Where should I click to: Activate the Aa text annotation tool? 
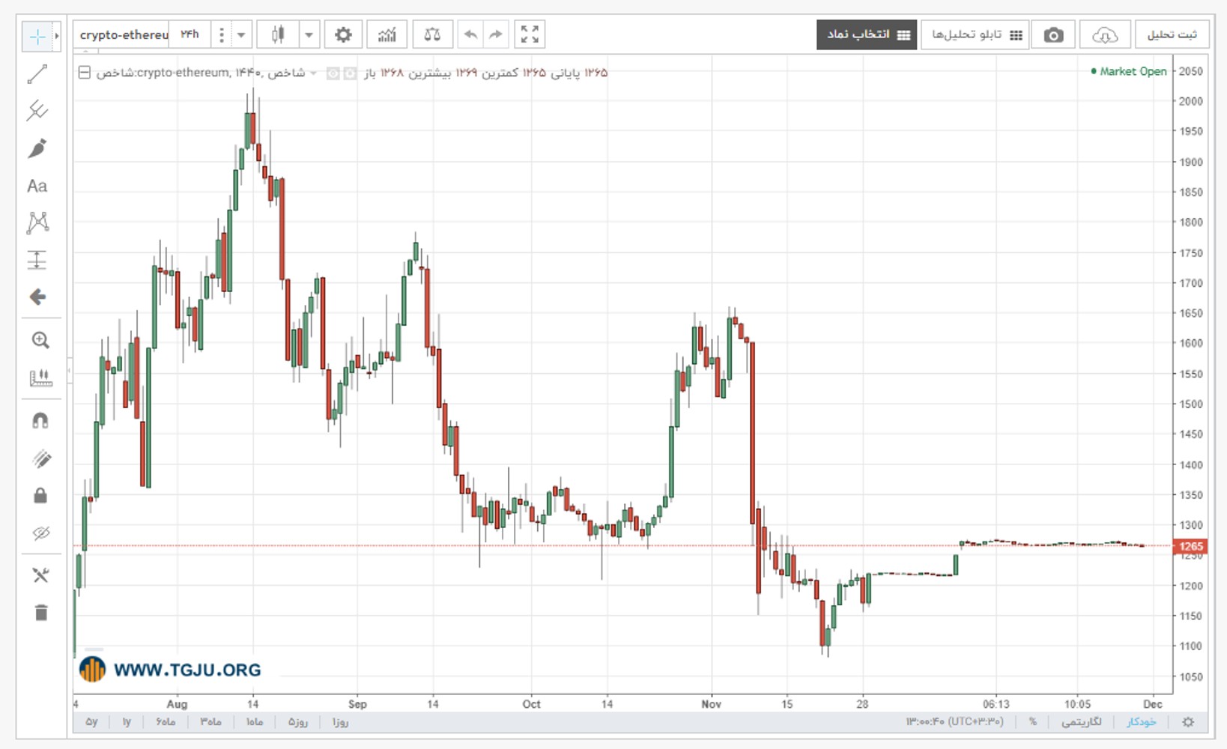pos(37,186)
